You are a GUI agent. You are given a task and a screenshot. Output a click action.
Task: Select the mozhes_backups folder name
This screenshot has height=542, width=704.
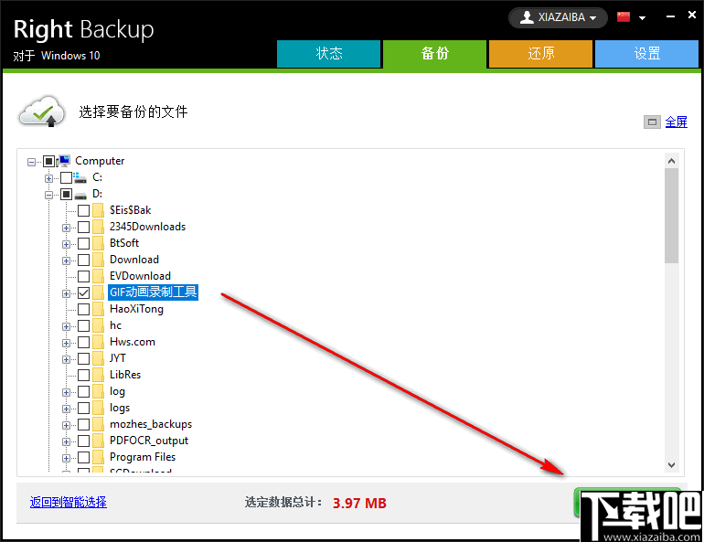click(x=151, y=424)
